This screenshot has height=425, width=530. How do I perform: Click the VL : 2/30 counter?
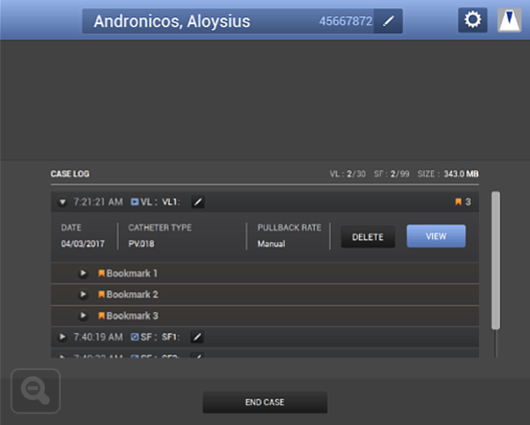point(348,174)
